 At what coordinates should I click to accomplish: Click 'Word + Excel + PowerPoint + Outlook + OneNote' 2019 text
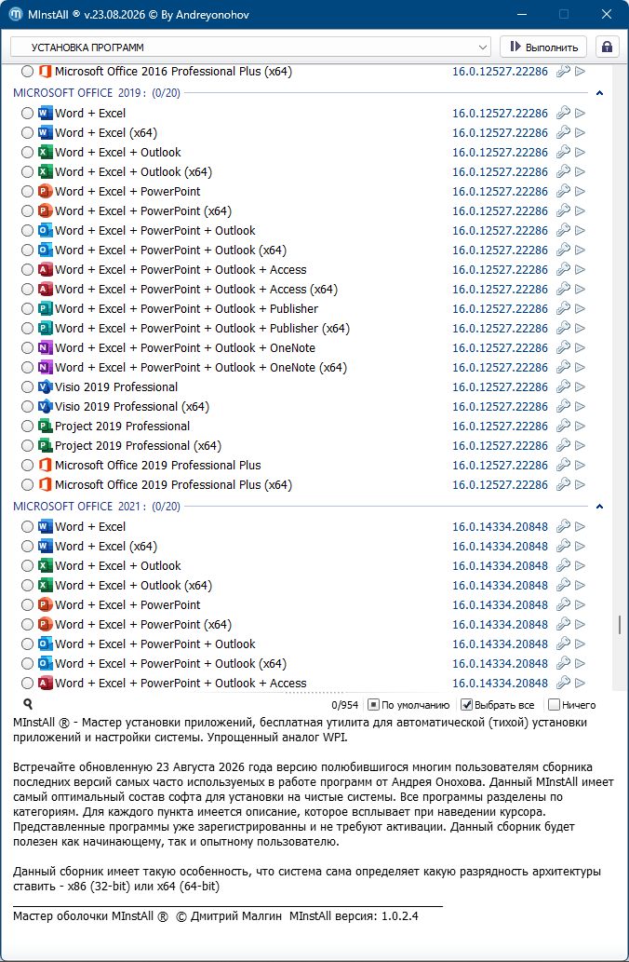[x=185, y=348]
